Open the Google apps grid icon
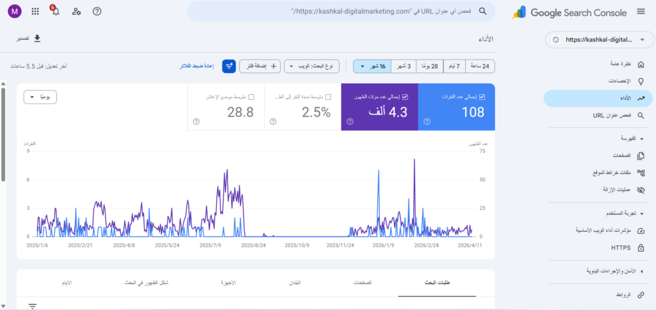The width and height of the screenshot is (656, 310). (x=35, y=12)
